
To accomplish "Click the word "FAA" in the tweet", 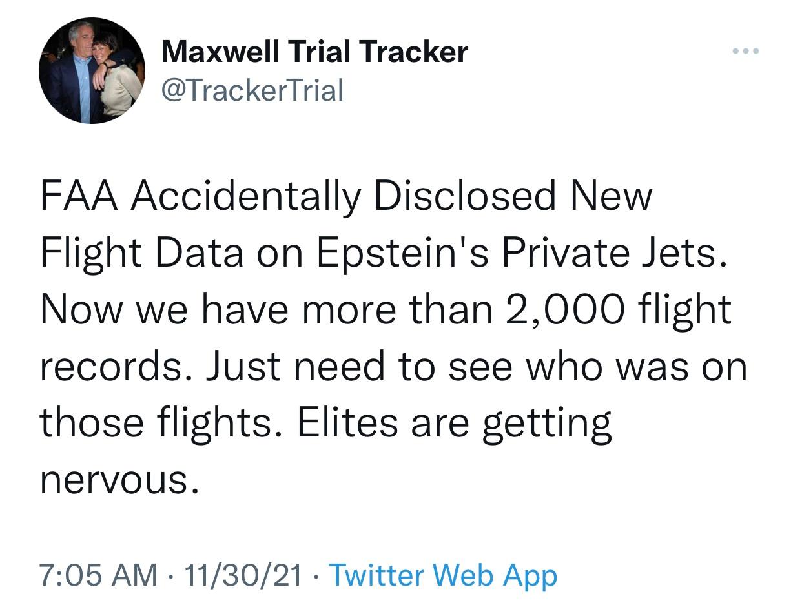I will coord(80,196).
